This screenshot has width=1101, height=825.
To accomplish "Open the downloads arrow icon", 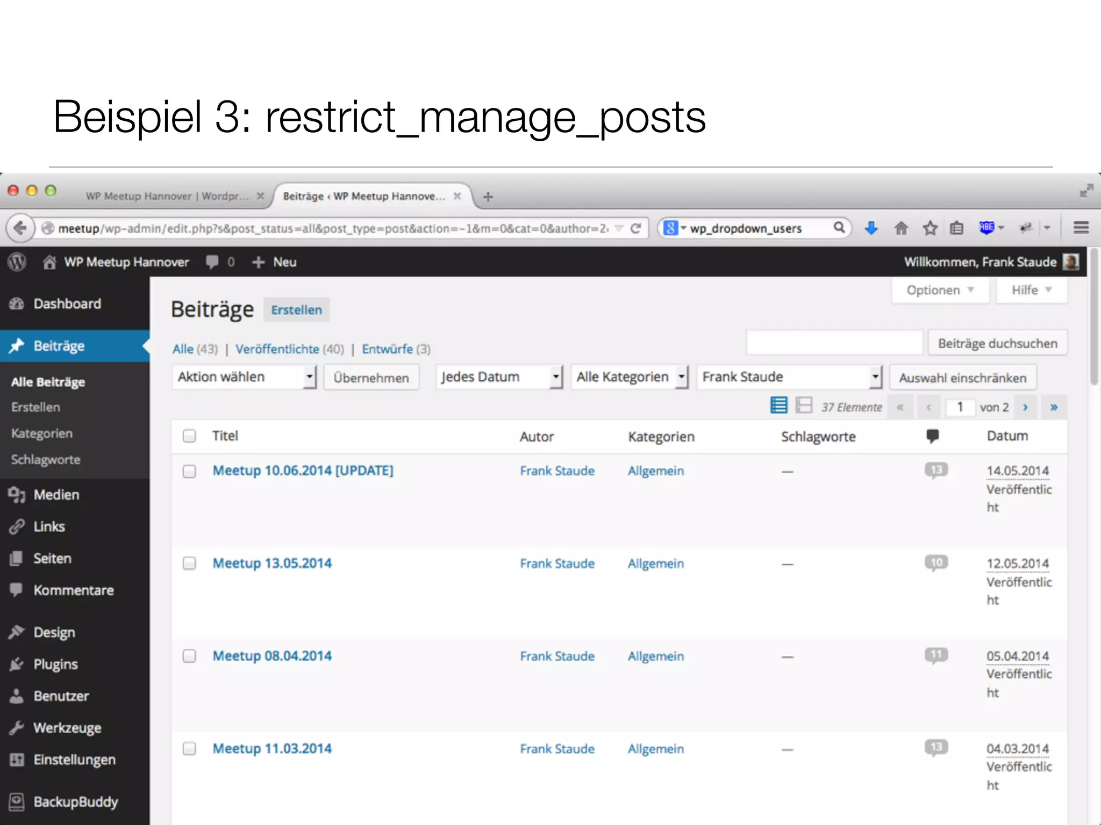I will coord(871,228).
